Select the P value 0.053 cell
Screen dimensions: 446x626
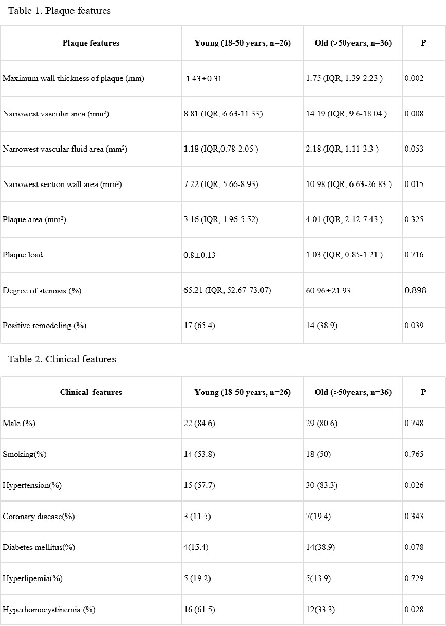coord(414,149)
